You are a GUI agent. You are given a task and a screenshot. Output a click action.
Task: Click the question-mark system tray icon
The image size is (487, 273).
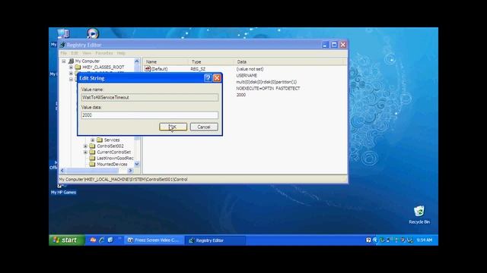[368, 240]
